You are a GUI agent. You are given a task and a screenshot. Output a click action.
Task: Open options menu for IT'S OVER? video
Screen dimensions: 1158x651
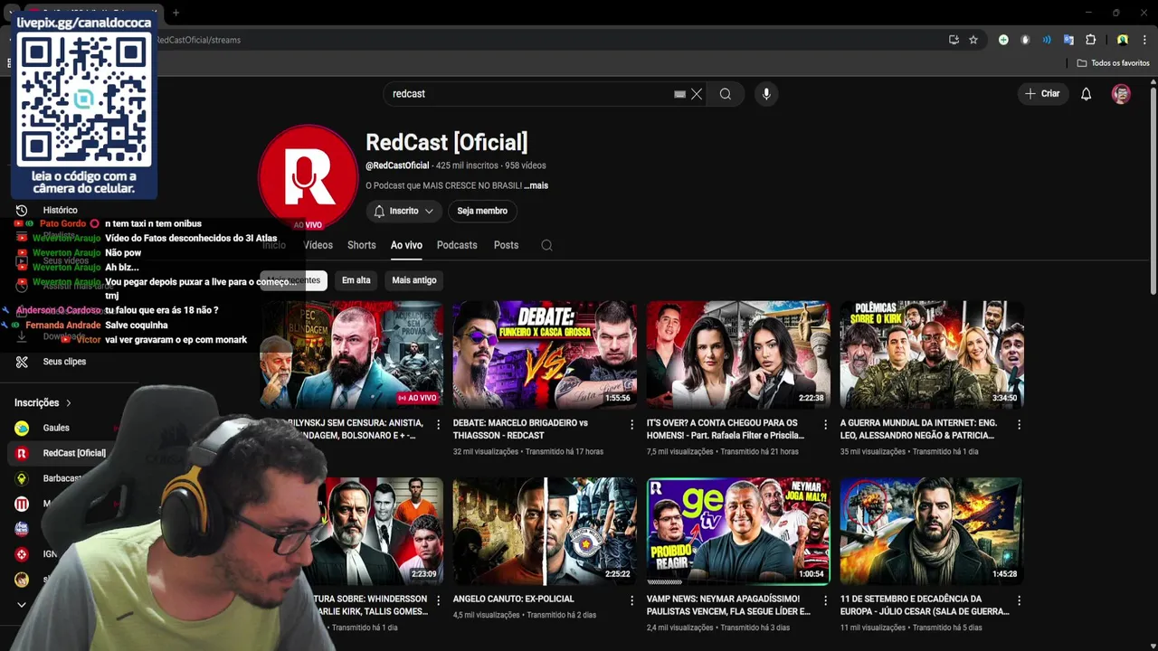tap(825, 424)
